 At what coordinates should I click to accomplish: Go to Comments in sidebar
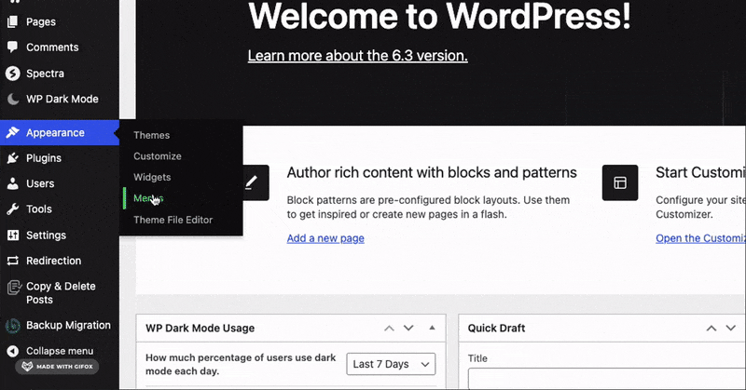pyautogui.click(x=52, y=47)
